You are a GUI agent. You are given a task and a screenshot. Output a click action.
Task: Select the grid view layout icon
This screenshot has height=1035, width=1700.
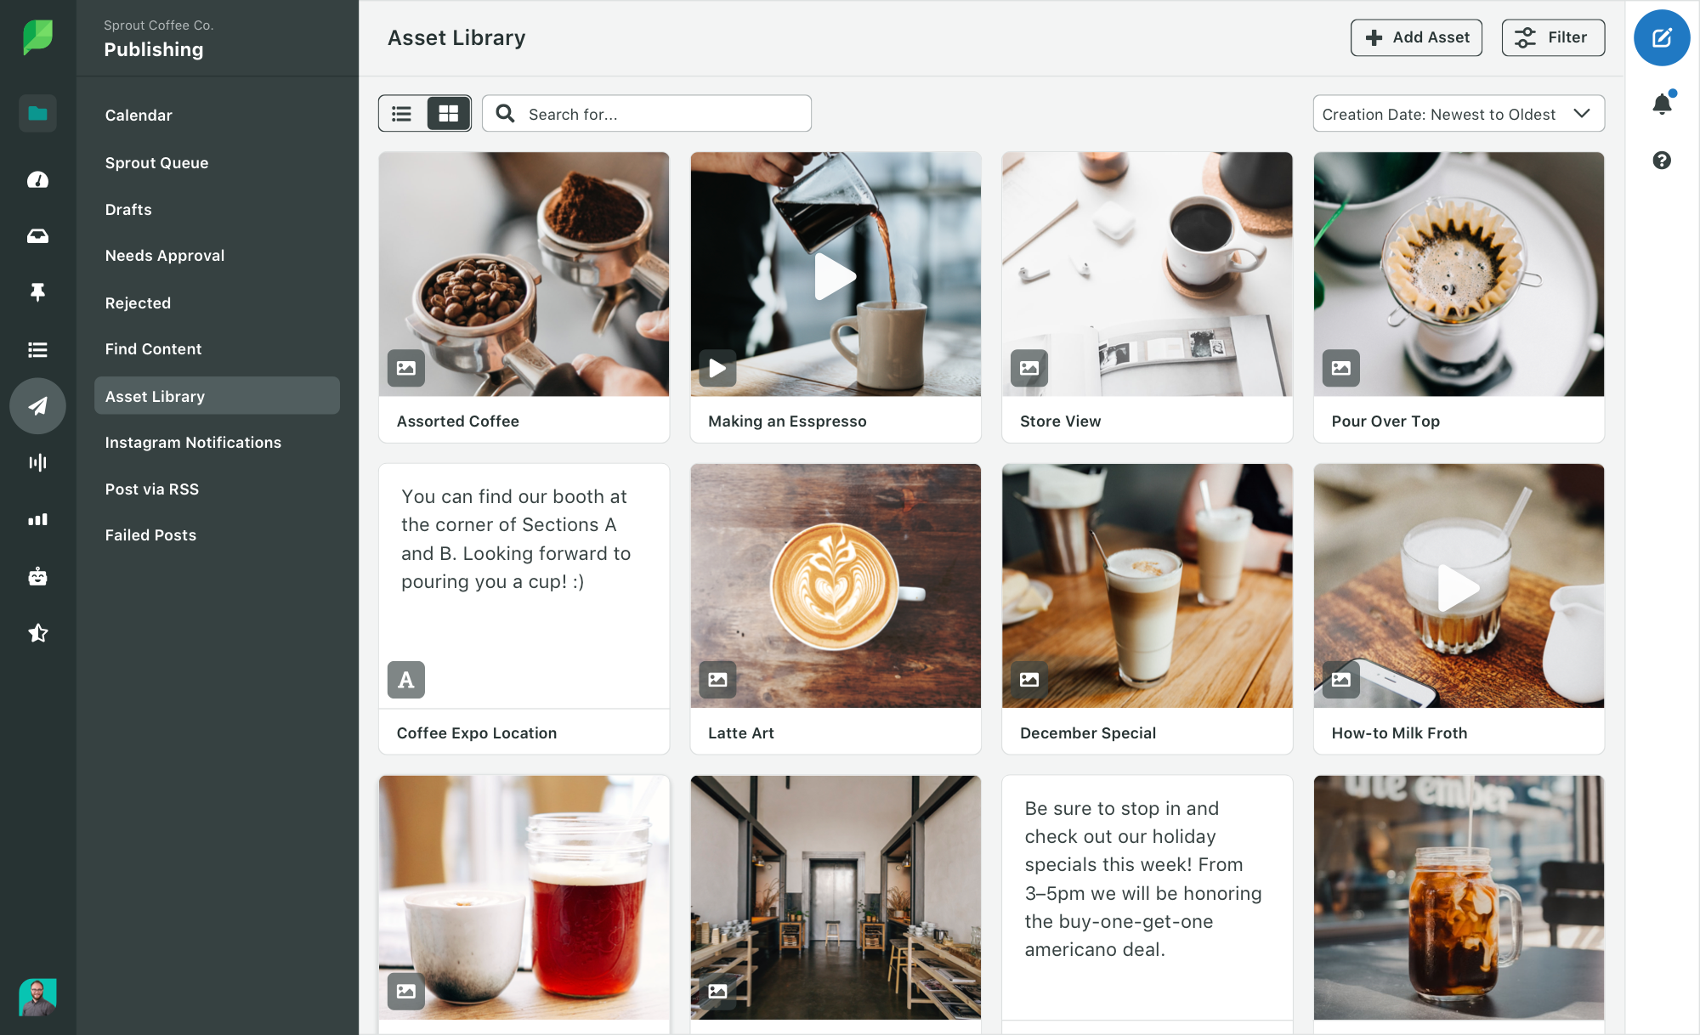pyautogui.click(x=447, y=113)
